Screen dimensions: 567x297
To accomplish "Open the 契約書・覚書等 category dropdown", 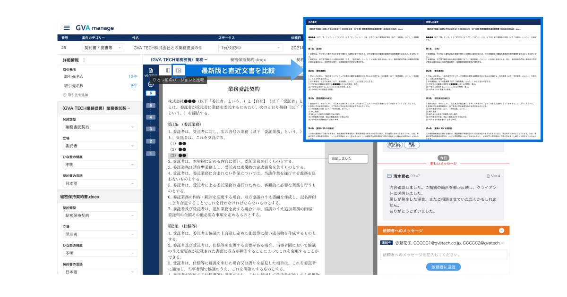I will click(103, 48).
